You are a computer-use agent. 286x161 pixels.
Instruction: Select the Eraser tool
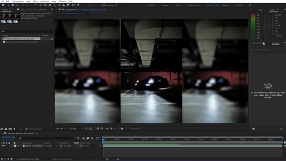click(68, 5)
